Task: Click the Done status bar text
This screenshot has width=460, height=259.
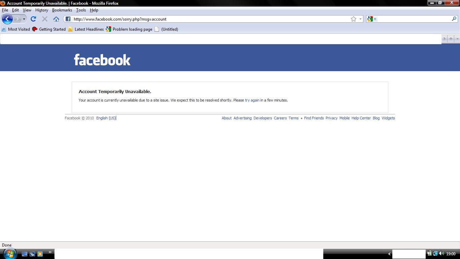Action: coord(7,245)
